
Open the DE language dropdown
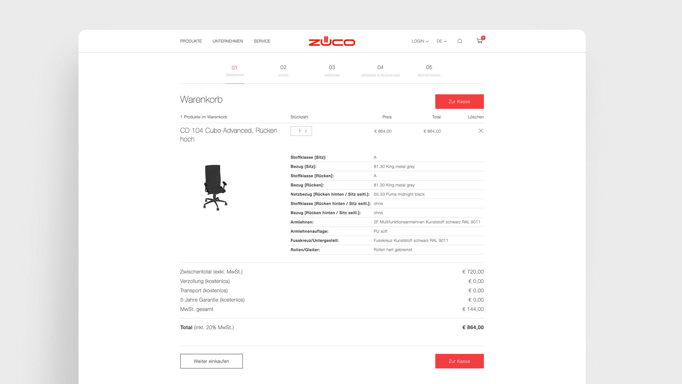point(441,41)
